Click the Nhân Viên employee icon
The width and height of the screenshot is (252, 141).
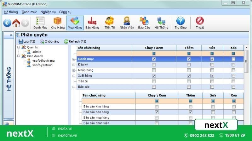pyautogui.click(x=127, y=23)
